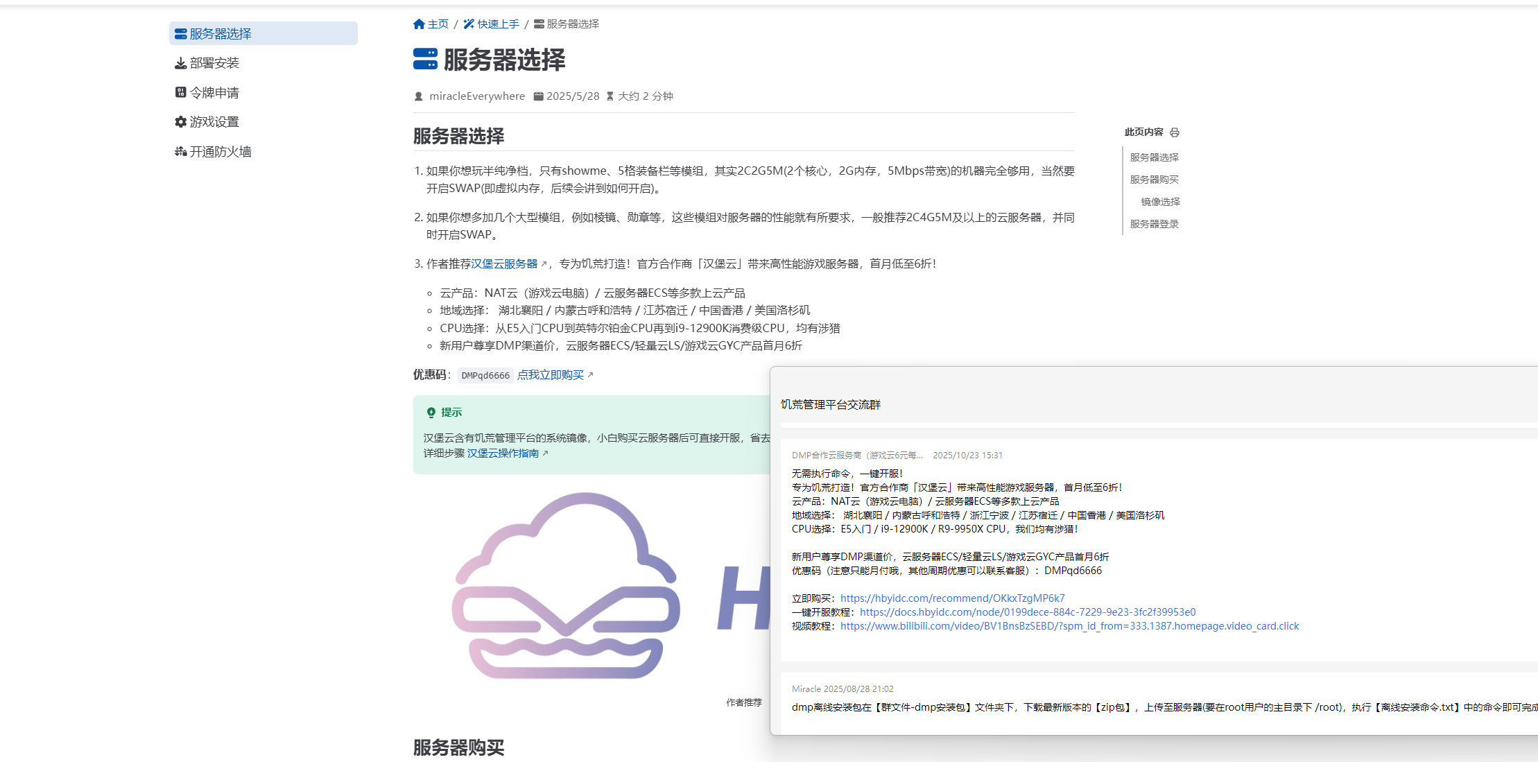1538x762 pixels.
Task: Click the tools icon beside 快速上手 breadcrumb
Action: pyautogui.click(x=469, y=23)
